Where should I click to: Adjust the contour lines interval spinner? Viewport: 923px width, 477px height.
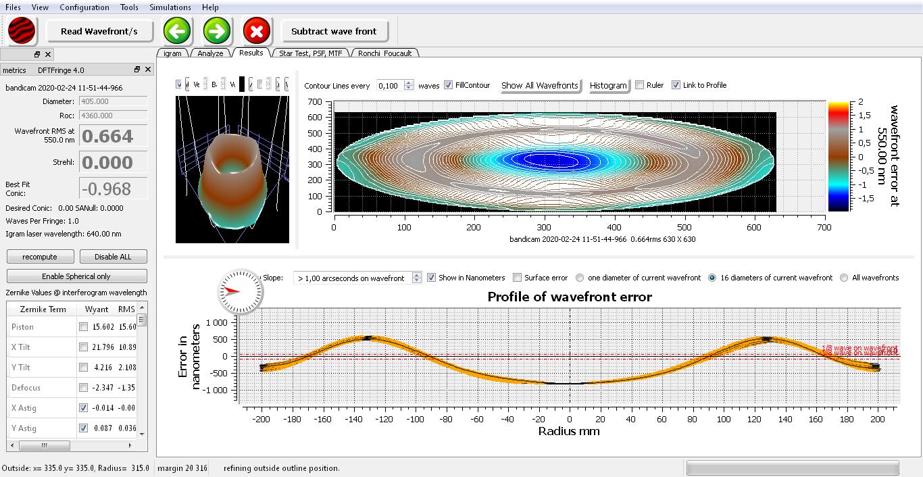(x=408, y=85)
